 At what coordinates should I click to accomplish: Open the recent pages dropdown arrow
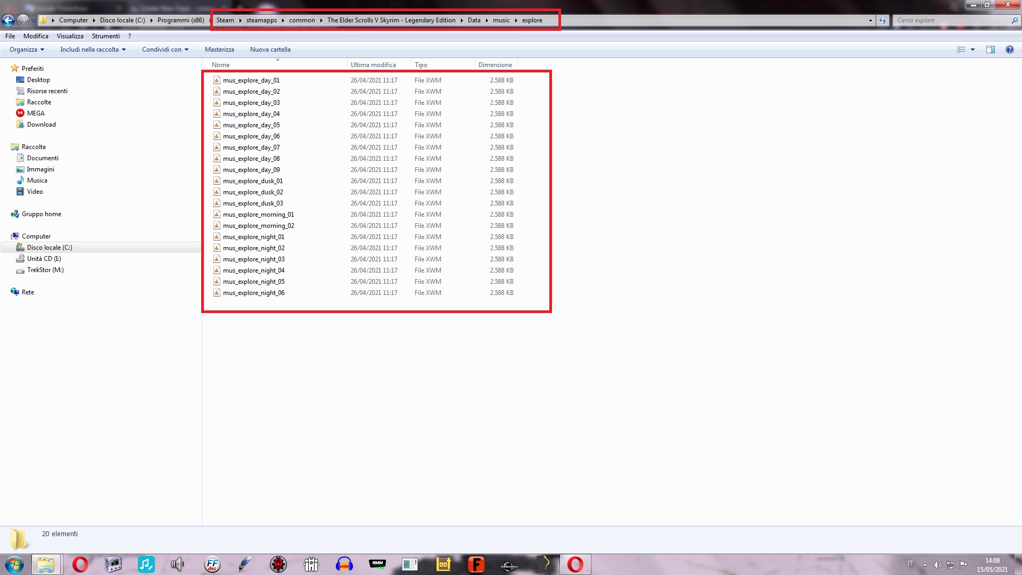[x=34, y=20]
